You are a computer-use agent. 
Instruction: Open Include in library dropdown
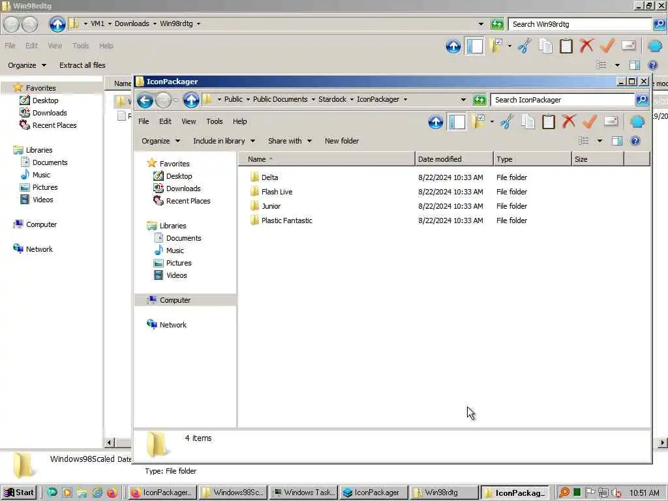(x=224, y=141)
